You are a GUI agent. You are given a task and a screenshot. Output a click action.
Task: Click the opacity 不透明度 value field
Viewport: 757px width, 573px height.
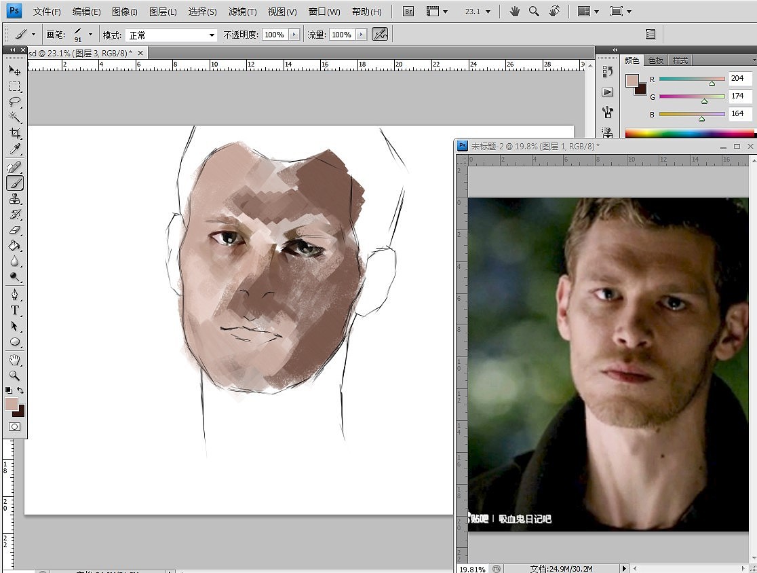point(275,35)
